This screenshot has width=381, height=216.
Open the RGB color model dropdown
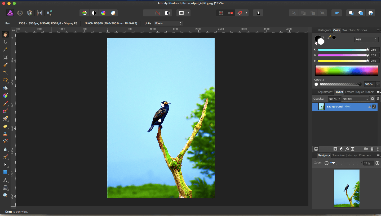pos(366,39)
